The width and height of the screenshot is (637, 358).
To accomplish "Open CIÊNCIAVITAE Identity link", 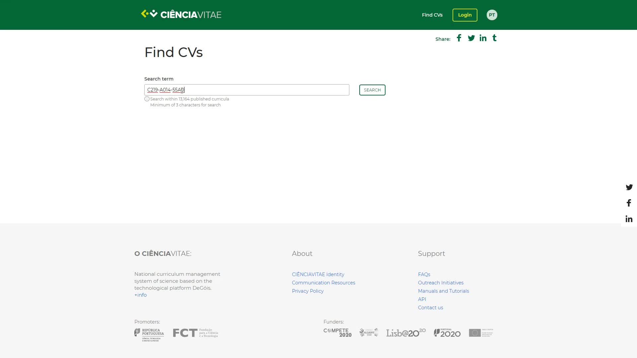I will tap(318, 274).
